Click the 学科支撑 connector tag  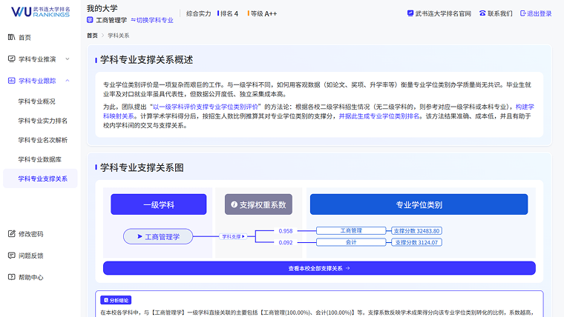pos(233,236)
